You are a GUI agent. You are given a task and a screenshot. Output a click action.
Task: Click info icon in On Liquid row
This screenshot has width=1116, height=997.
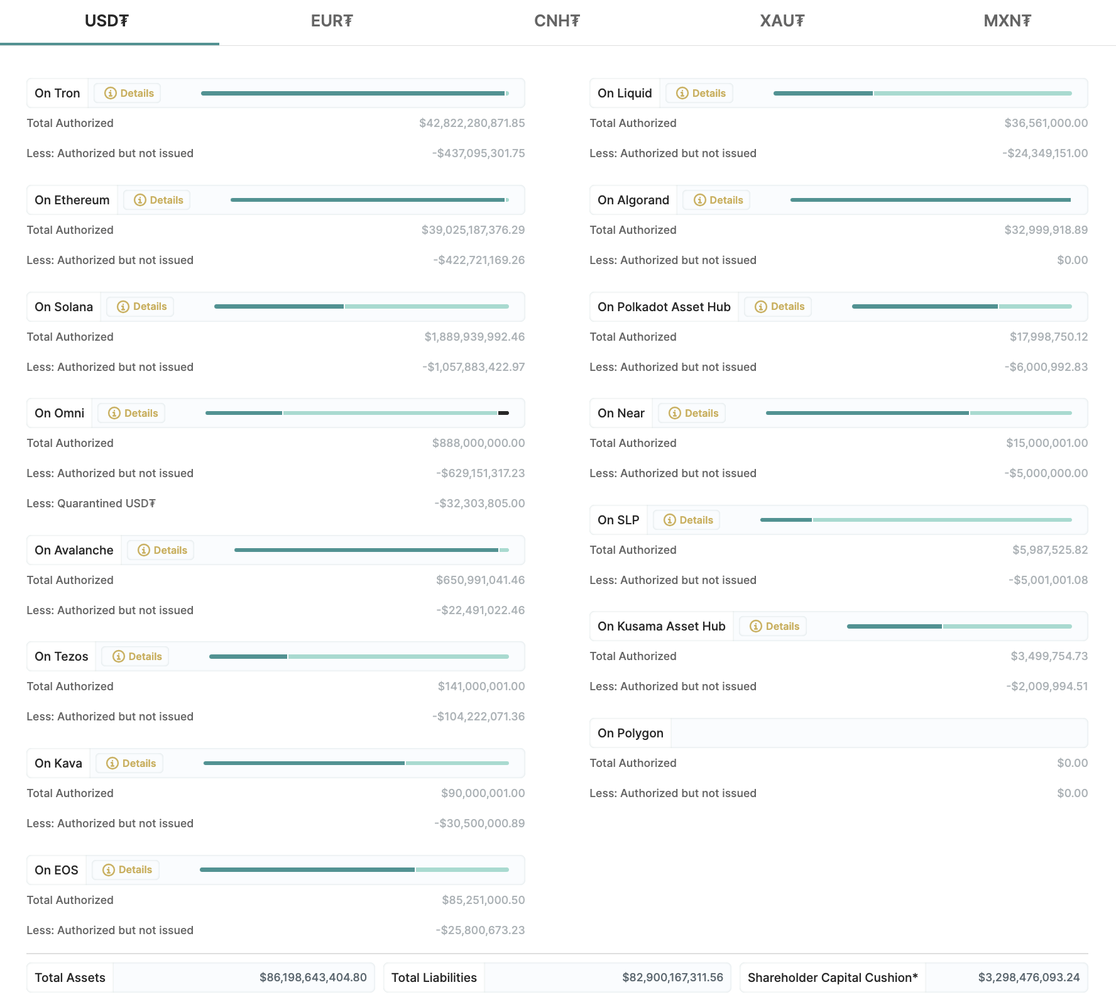[x=682, y=93]
